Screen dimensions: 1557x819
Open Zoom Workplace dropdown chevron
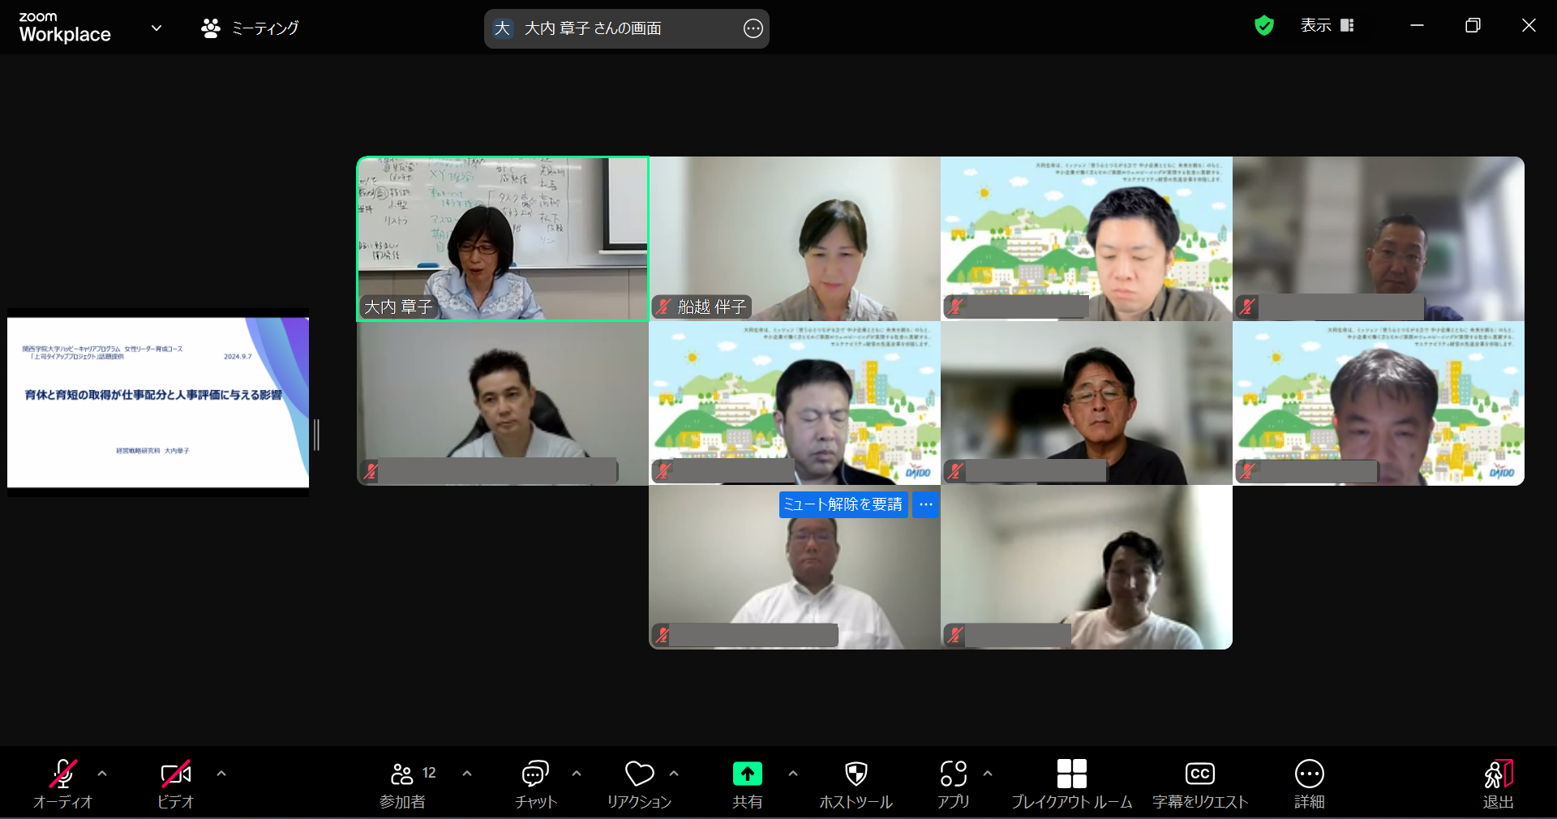(x=157, y=28)
